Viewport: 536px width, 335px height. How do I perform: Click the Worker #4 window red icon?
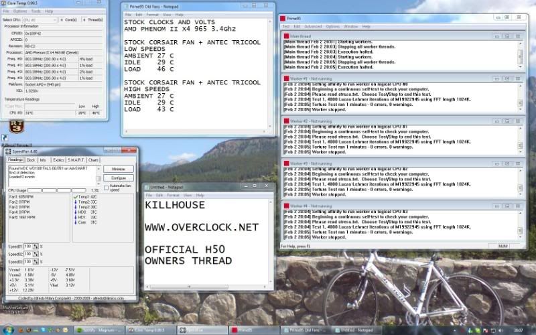(x=287, y=206)
